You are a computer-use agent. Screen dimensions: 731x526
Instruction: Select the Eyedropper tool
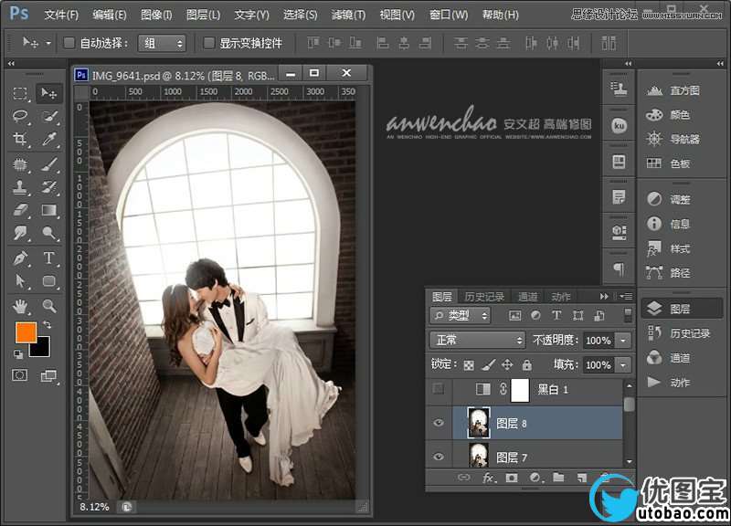[48, 139]
